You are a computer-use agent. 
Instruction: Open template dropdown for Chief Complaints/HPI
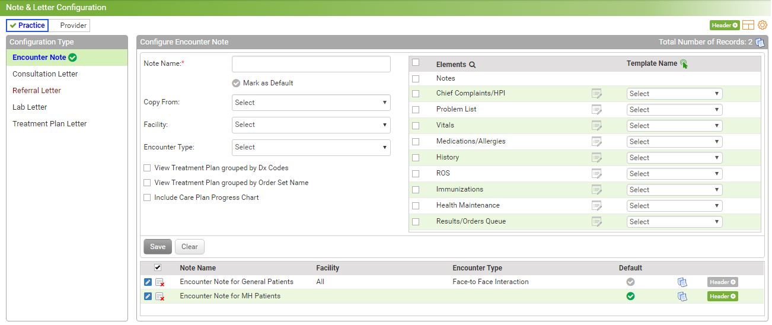675,94
